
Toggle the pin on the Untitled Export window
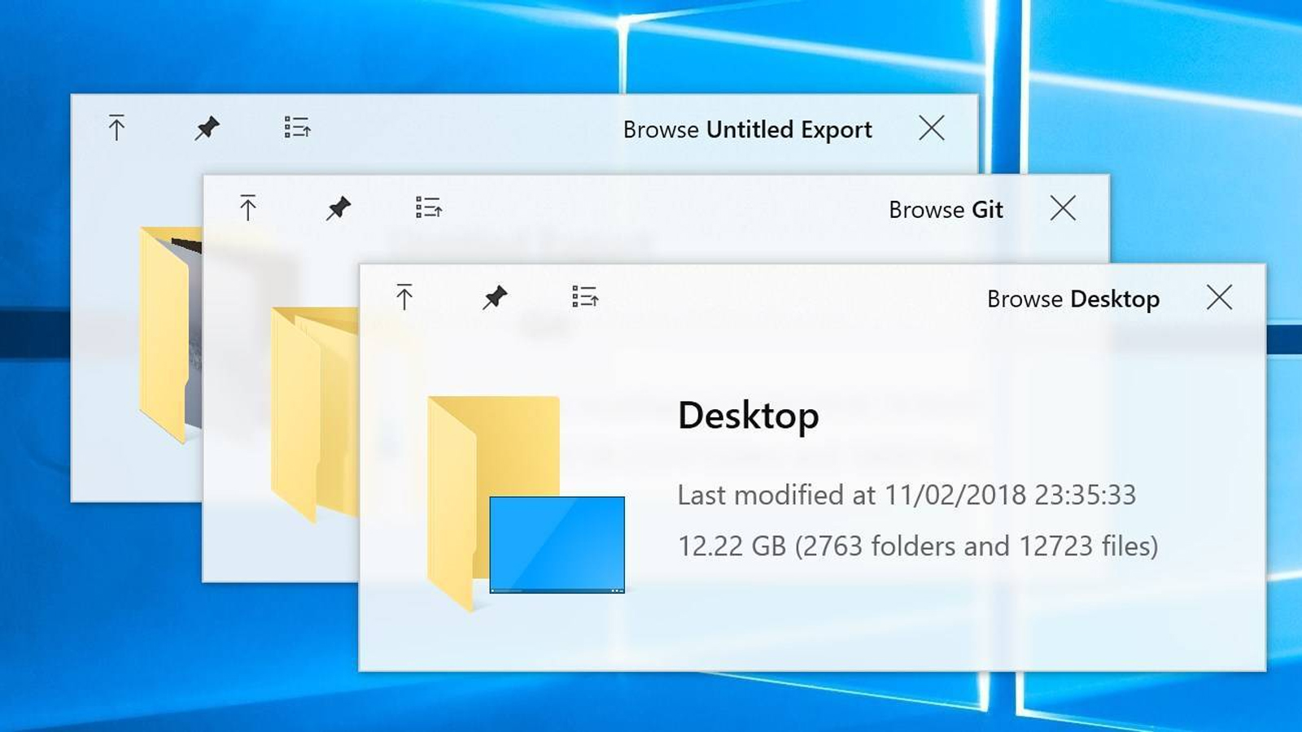207,128
